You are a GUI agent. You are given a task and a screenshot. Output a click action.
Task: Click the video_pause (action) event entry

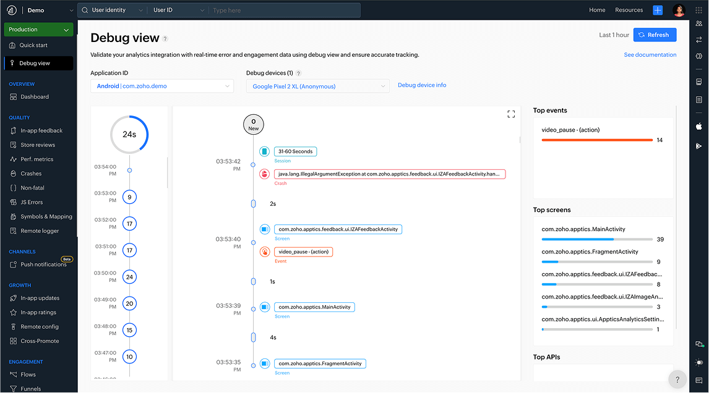point(303,251)
